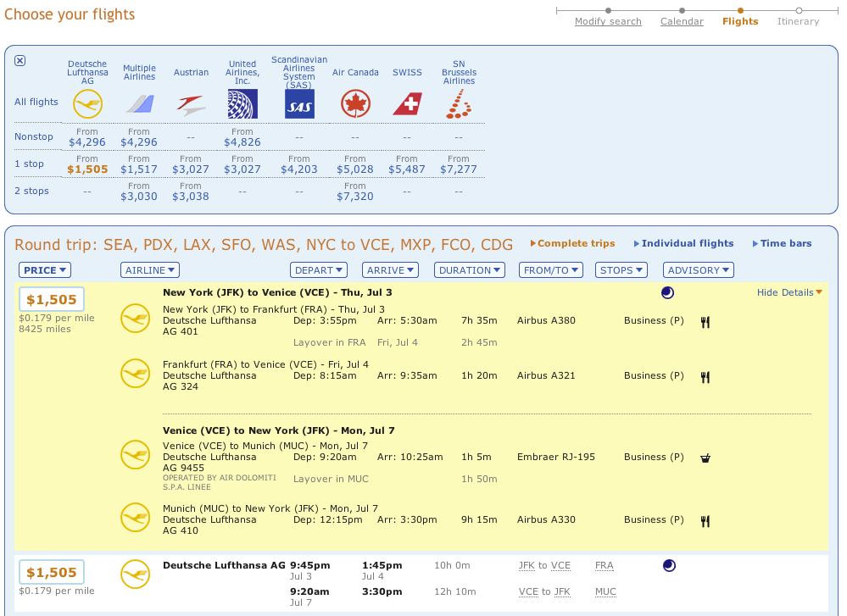This screenshot has height=616, width=847.
Task: Select the Flights step
Action: (x=740, y=21)
